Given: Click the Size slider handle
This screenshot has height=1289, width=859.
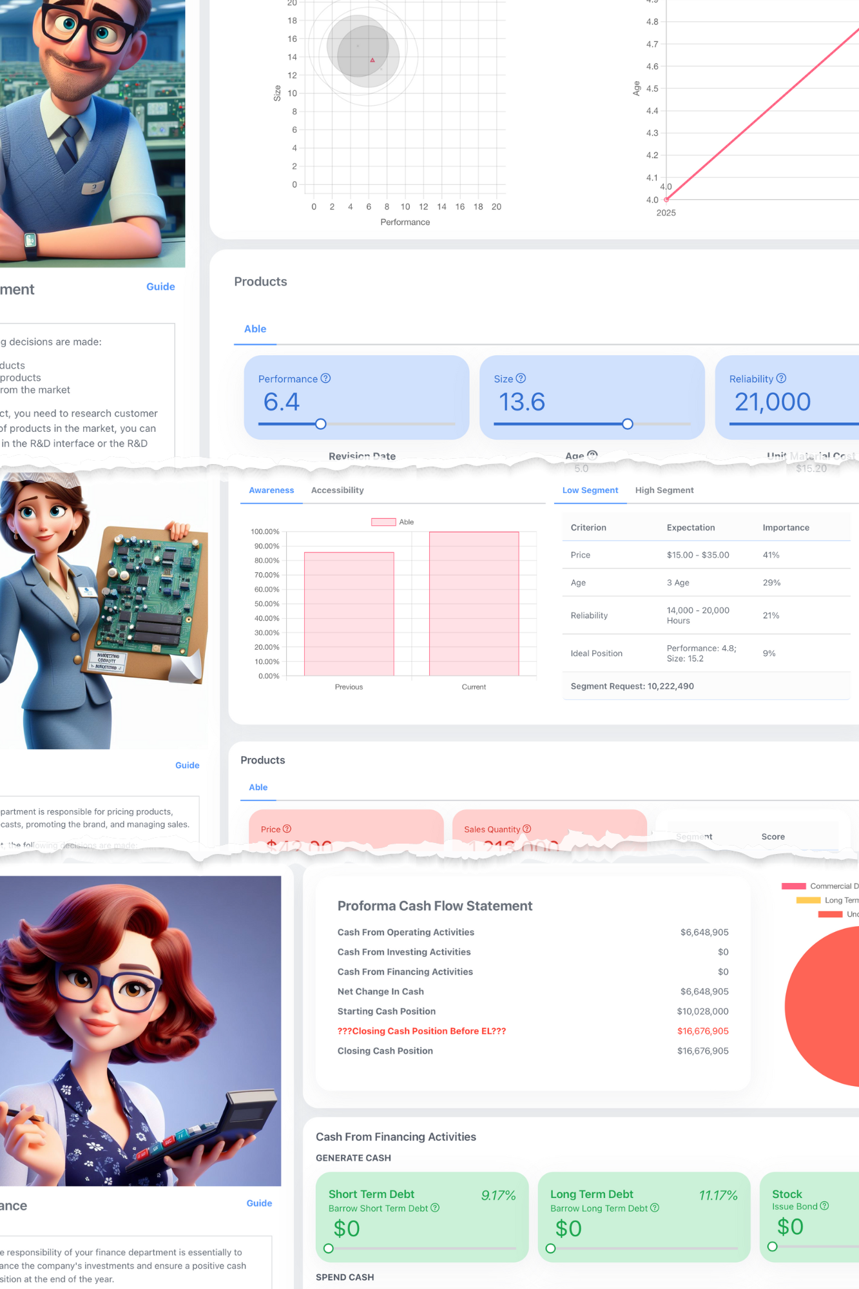Looking at the screenshot, I should pyautogui.click(x=628, y=424).
